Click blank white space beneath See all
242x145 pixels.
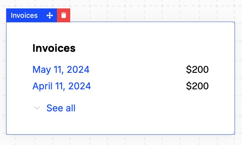click(x=97, y=125)
